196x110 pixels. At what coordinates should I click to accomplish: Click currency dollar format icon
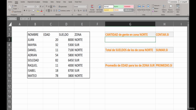click(x=75, y=11)
